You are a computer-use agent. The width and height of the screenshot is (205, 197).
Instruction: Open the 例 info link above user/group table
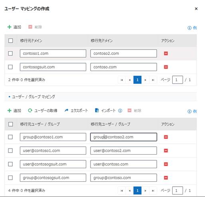192,111
